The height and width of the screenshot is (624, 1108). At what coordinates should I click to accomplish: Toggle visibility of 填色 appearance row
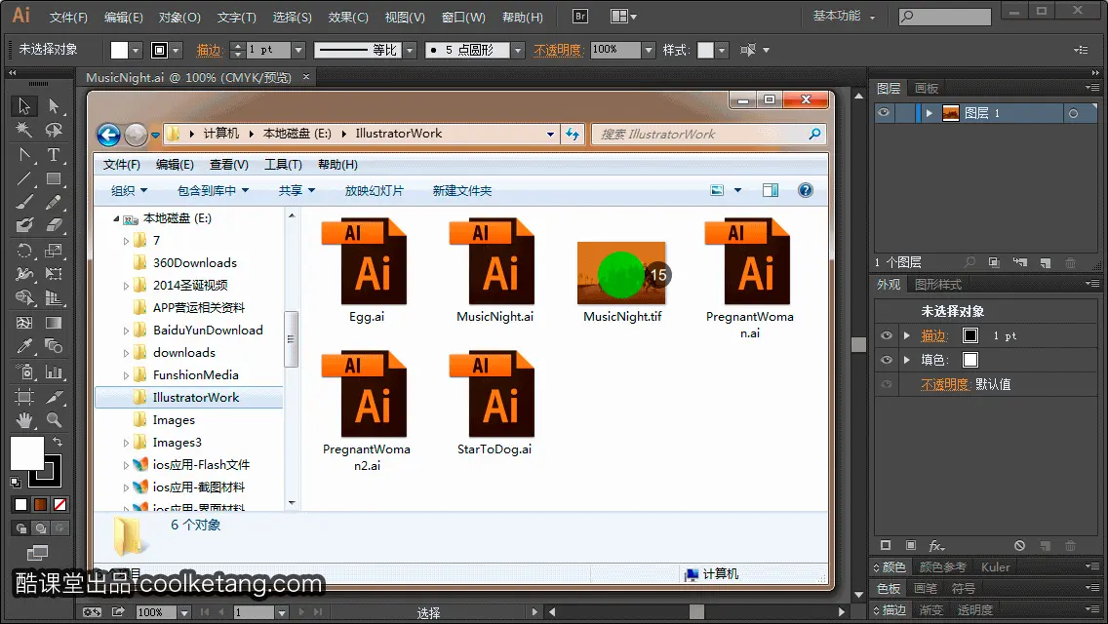coord(887,360)
